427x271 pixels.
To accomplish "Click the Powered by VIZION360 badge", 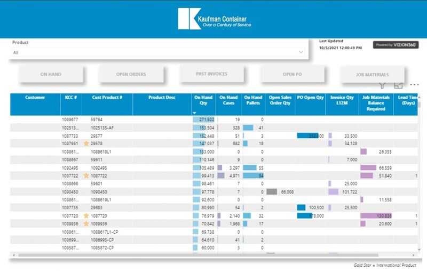I will (394, 45).
